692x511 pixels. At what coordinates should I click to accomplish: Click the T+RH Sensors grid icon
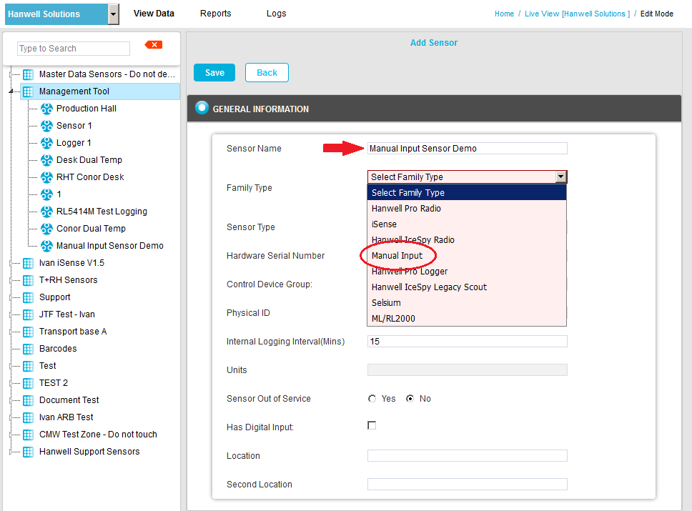pos(29,280)
